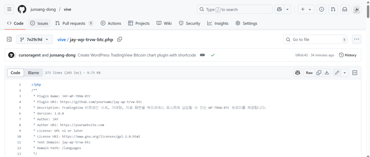Copy raw file contents icon
Image resolution: width=370 pixels, height=157 pixels.
[319, 73]
